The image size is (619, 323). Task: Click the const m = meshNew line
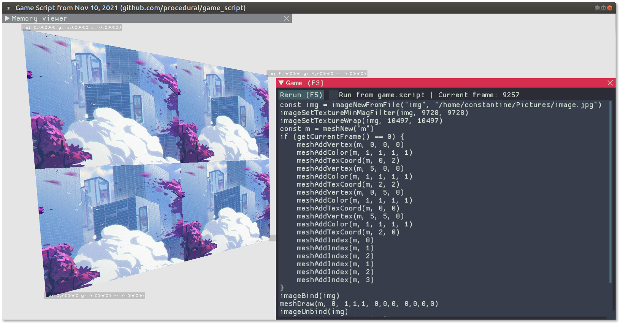(327, 129)
